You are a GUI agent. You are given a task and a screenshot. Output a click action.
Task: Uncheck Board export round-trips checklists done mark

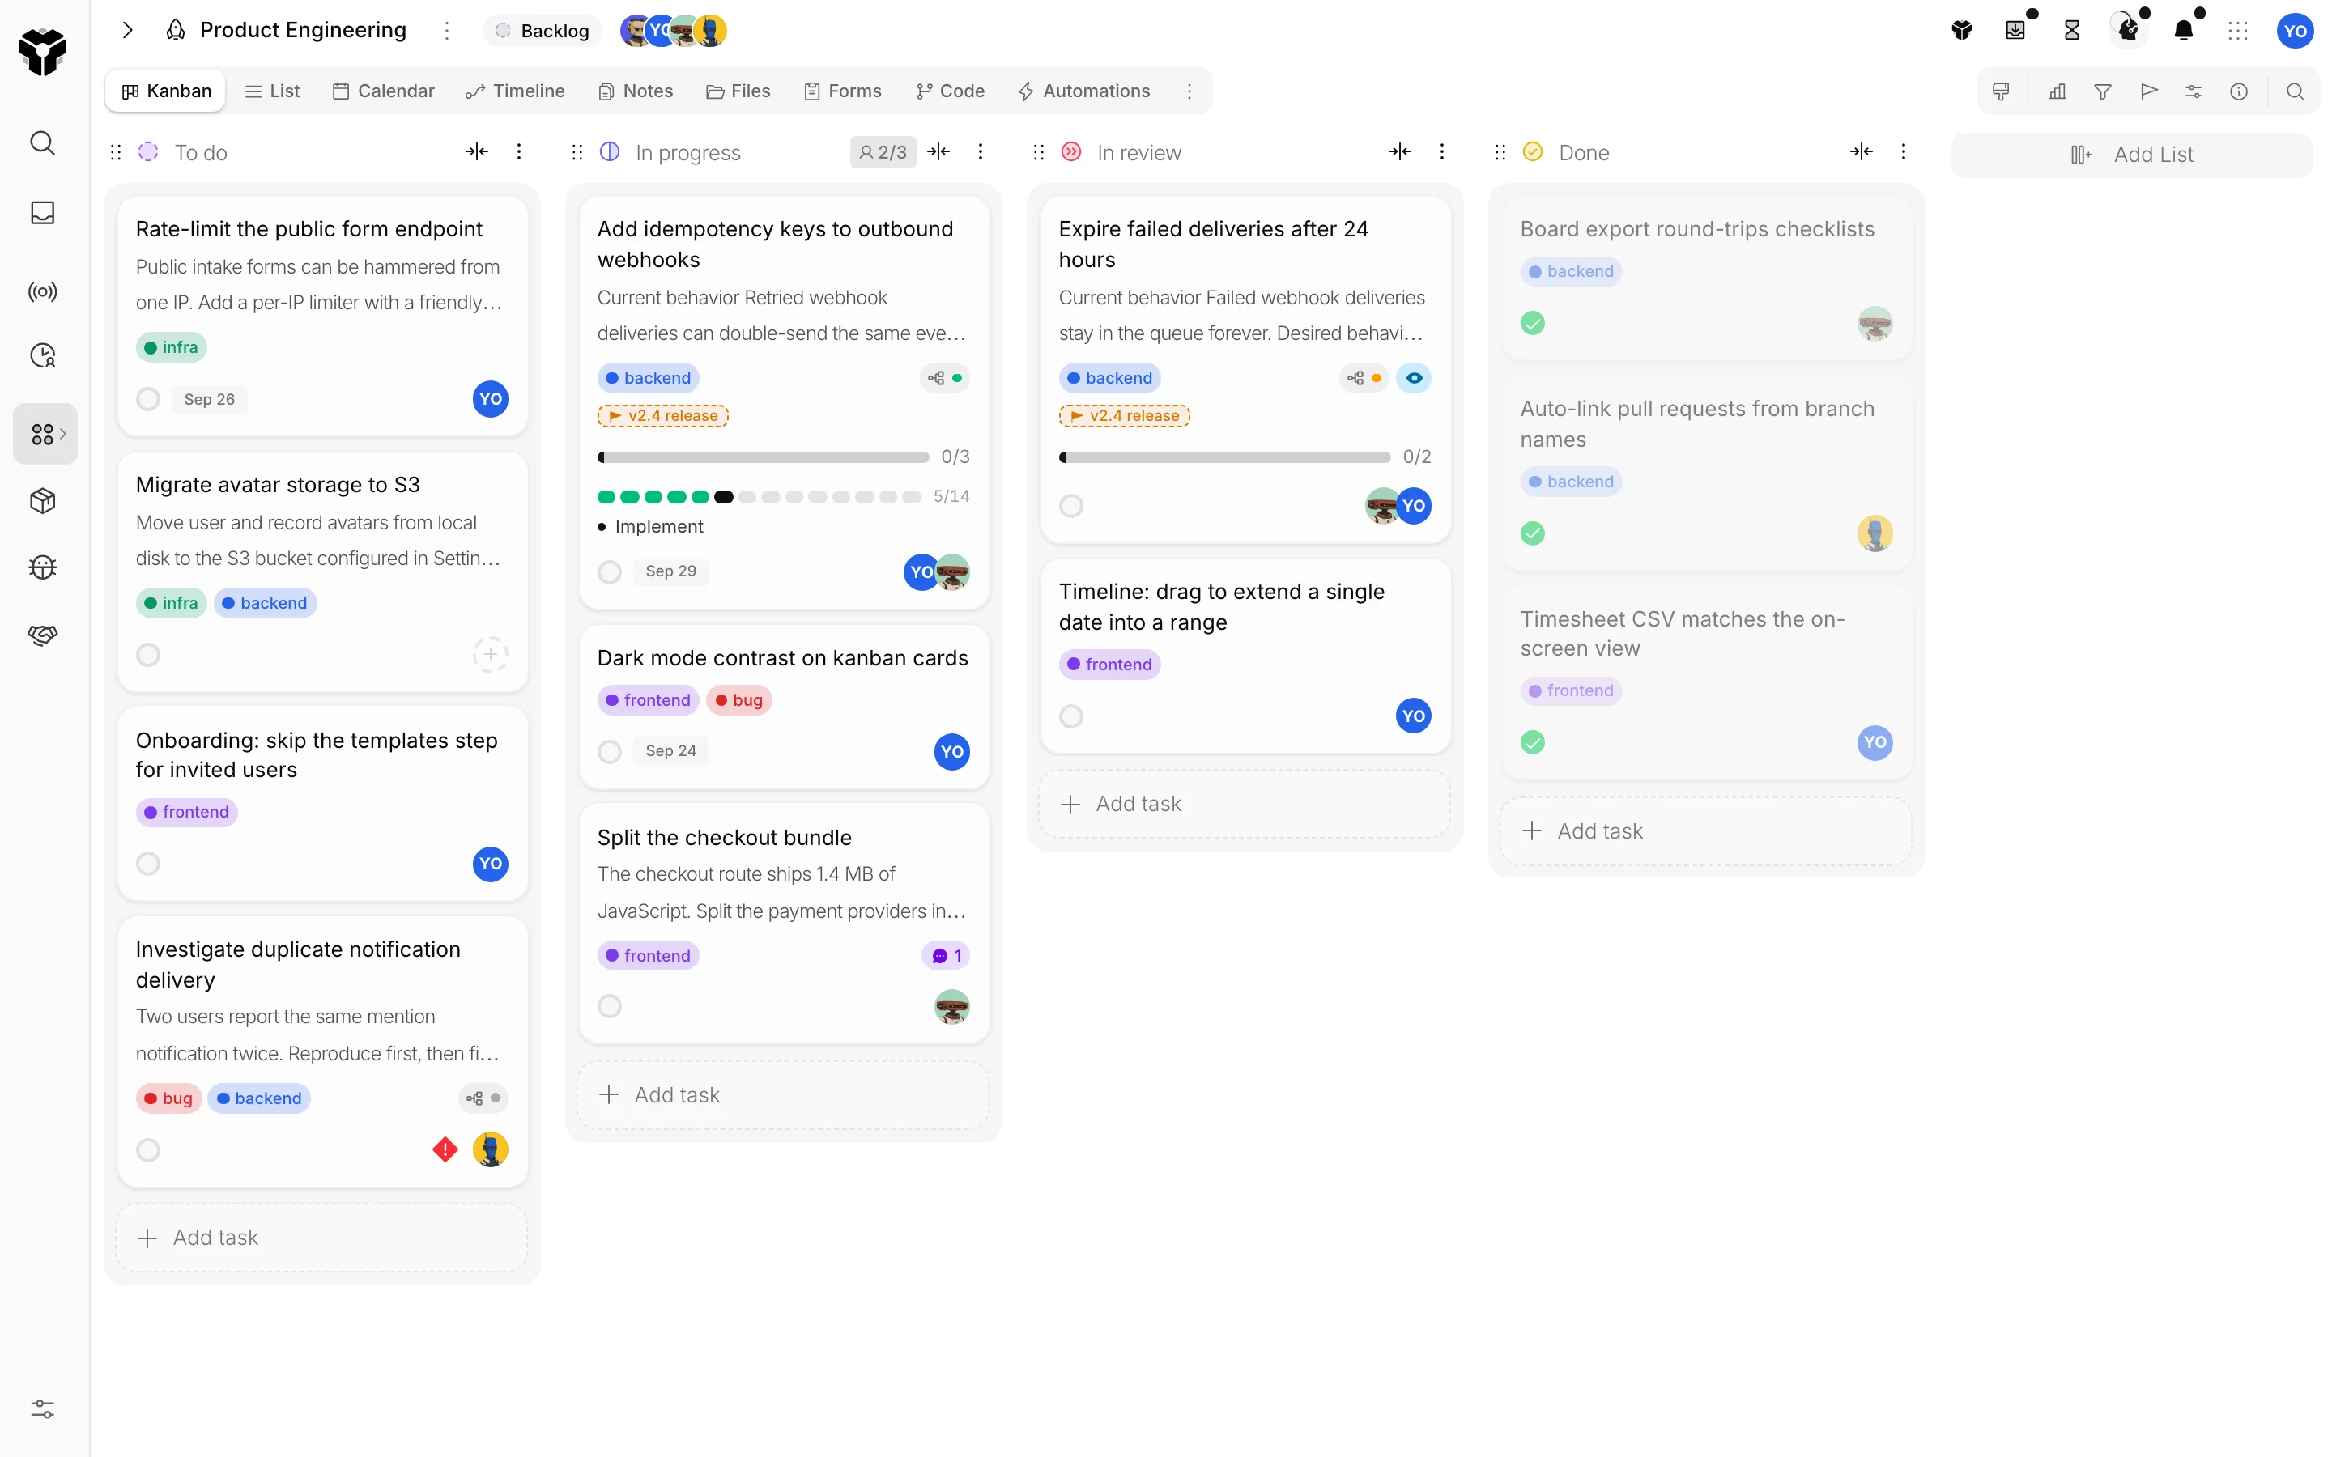tap(1532, 324)
